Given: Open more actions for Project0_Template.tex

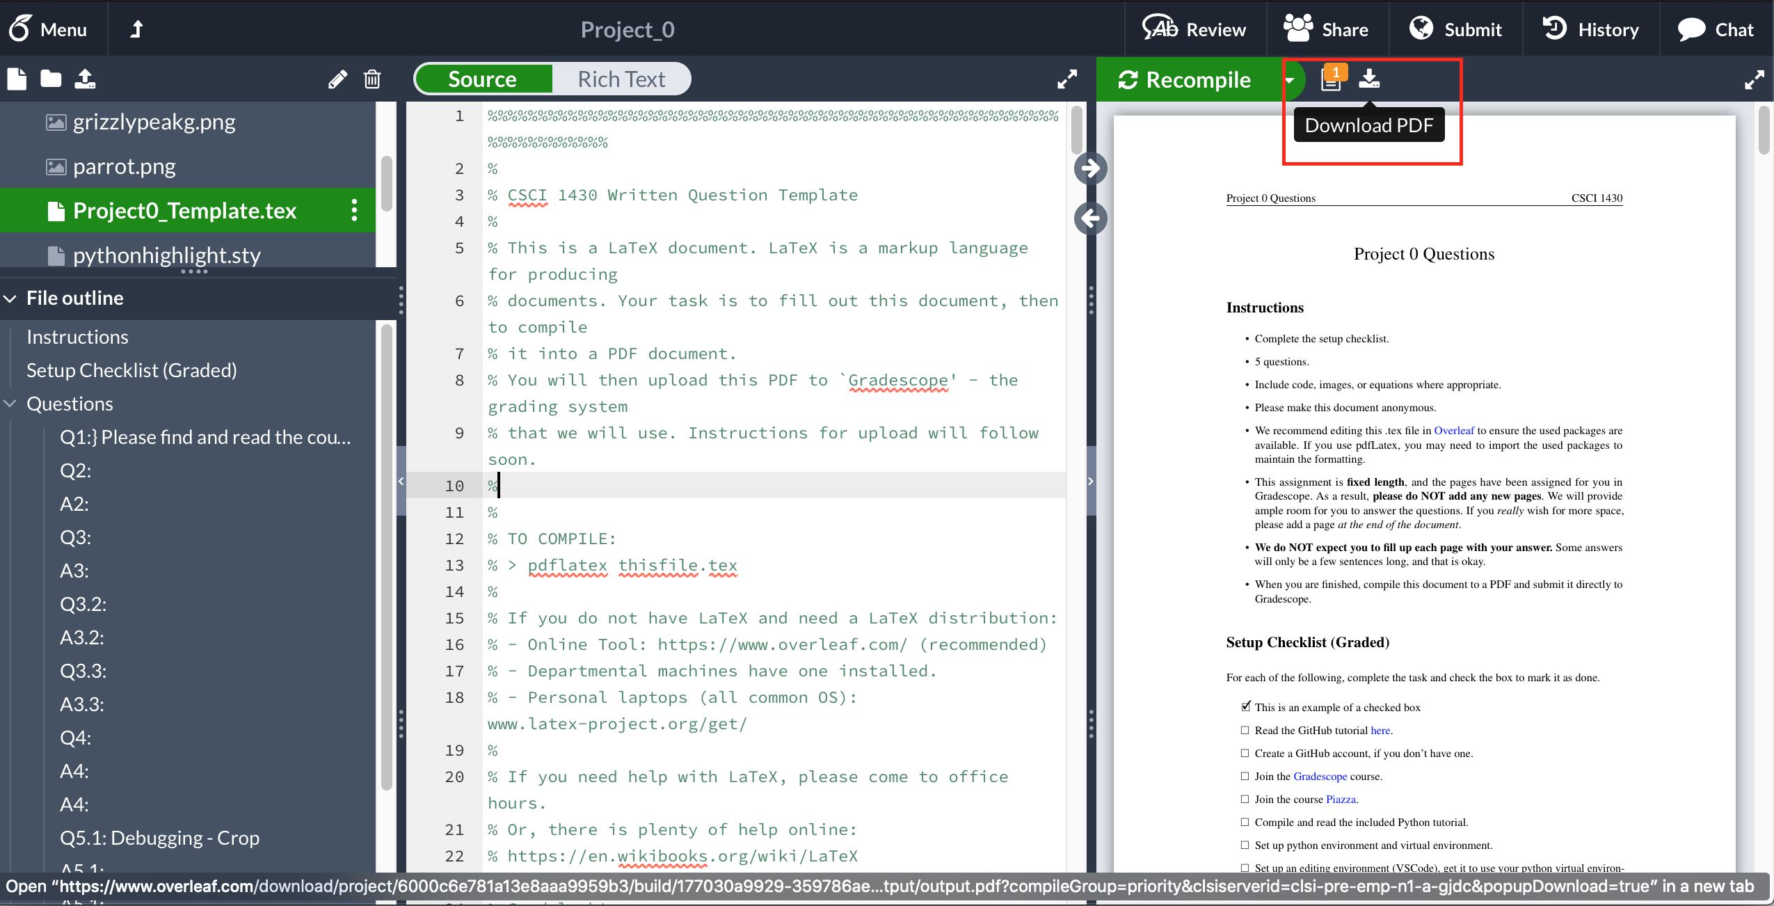Looking at the screenshot, I should point(354,210).
